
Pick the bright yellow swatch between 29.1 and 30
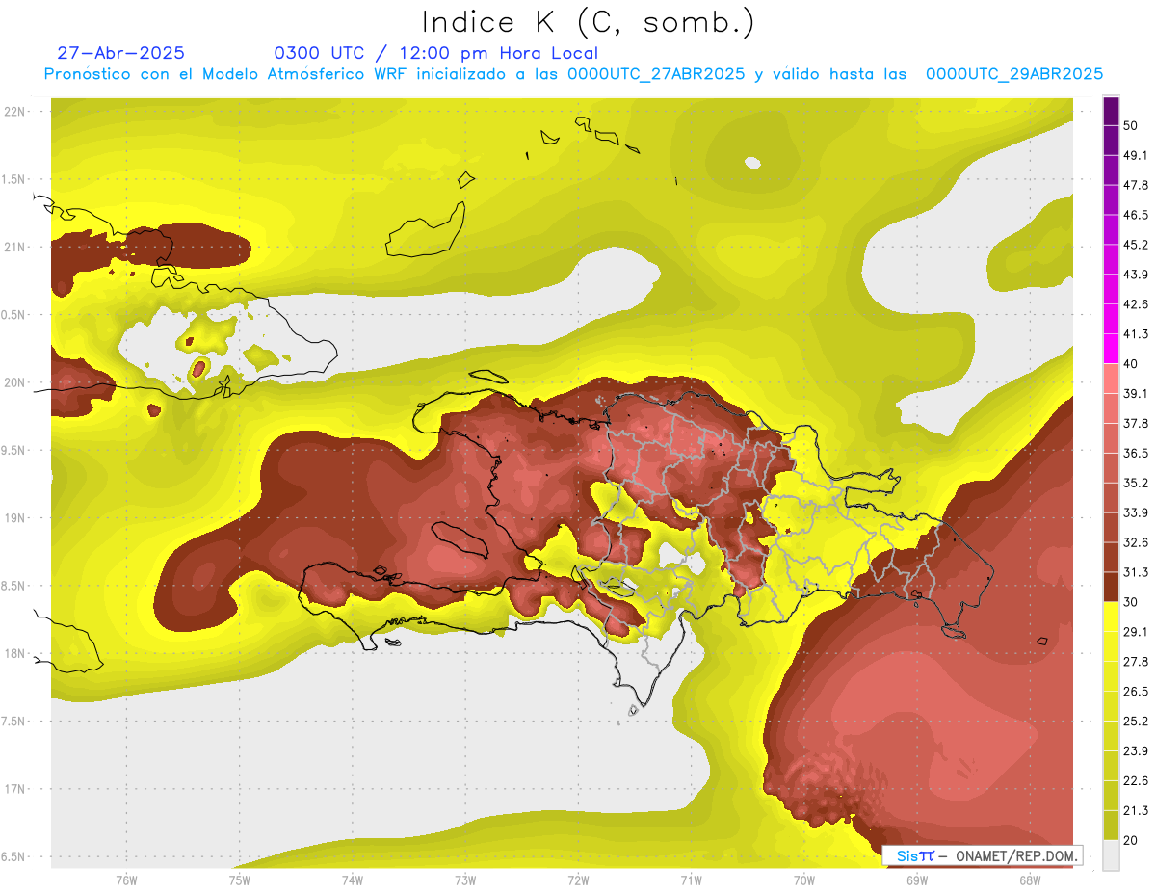[1112, 617]
